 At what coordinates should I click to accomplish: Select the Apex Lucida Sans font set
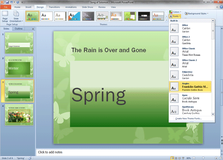coord(190,98)
